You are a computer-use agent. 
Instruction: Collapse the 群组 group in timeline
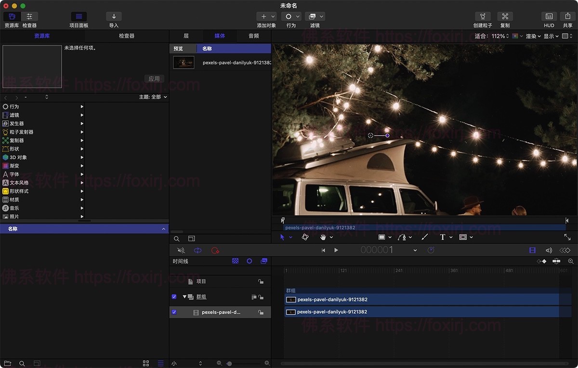[x=184, y=297]
